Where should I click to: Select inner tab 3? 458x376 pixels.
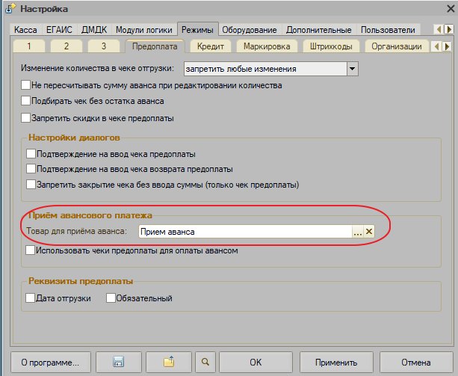coord(104,46)
